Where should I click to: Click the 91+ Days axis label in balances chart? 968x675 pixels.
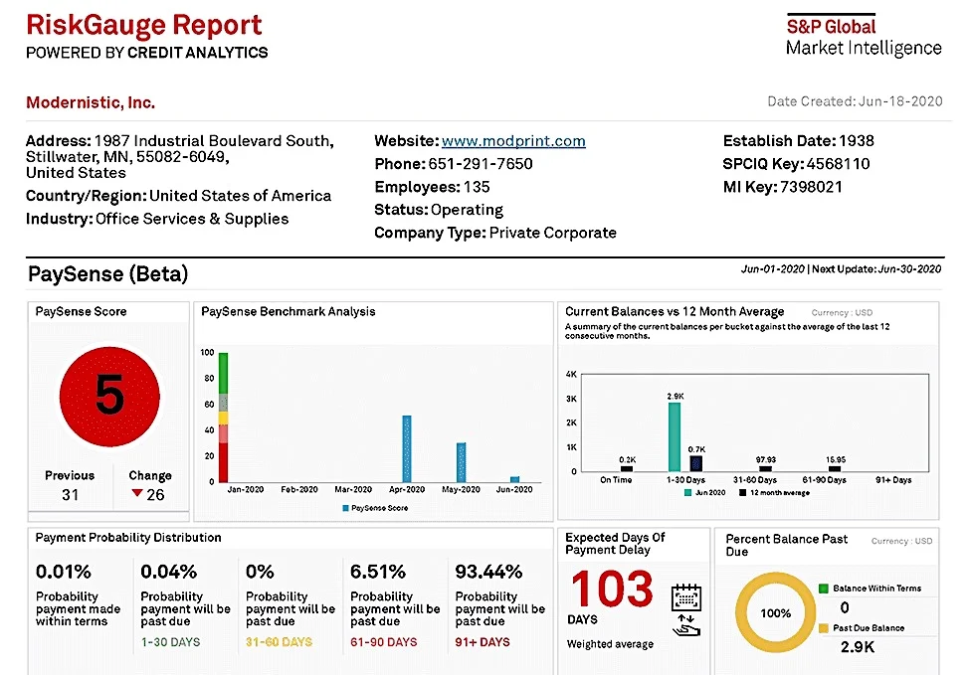coord(893,480)
